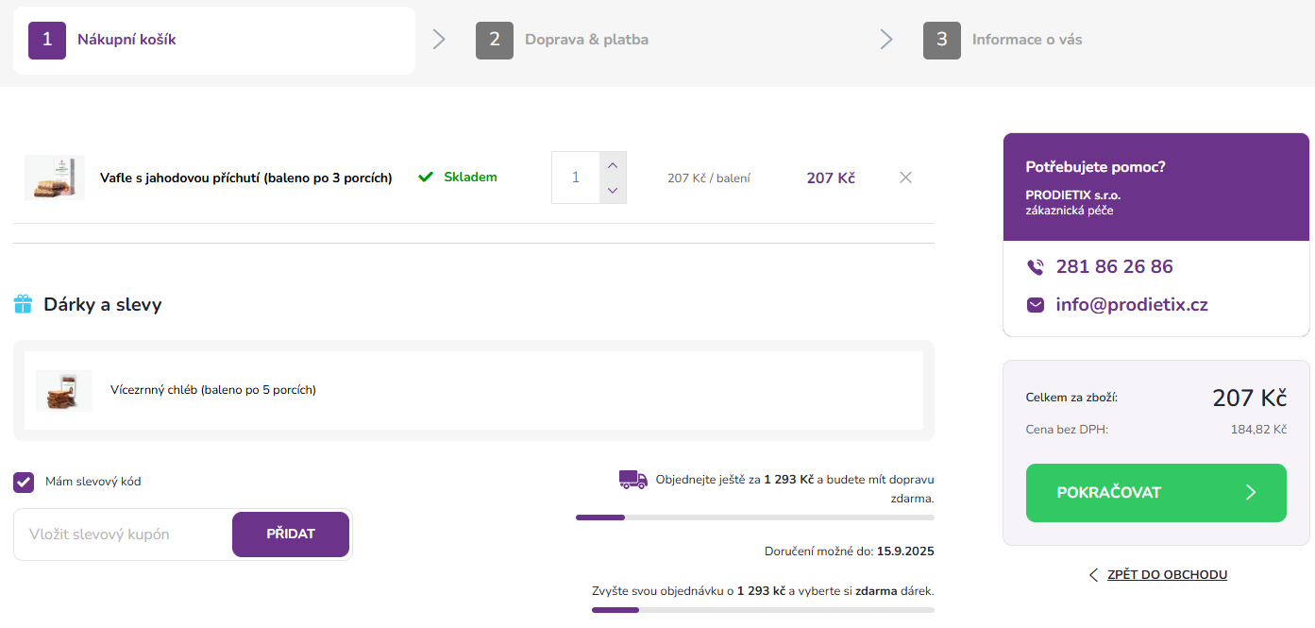Click the Zpět do obchodu link
This screenshot has height=628, width=1315.
(x=1166, y=575)
